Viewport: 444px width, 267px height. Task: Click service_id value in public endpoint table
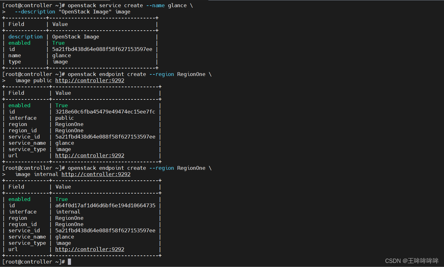click(105, 137)
